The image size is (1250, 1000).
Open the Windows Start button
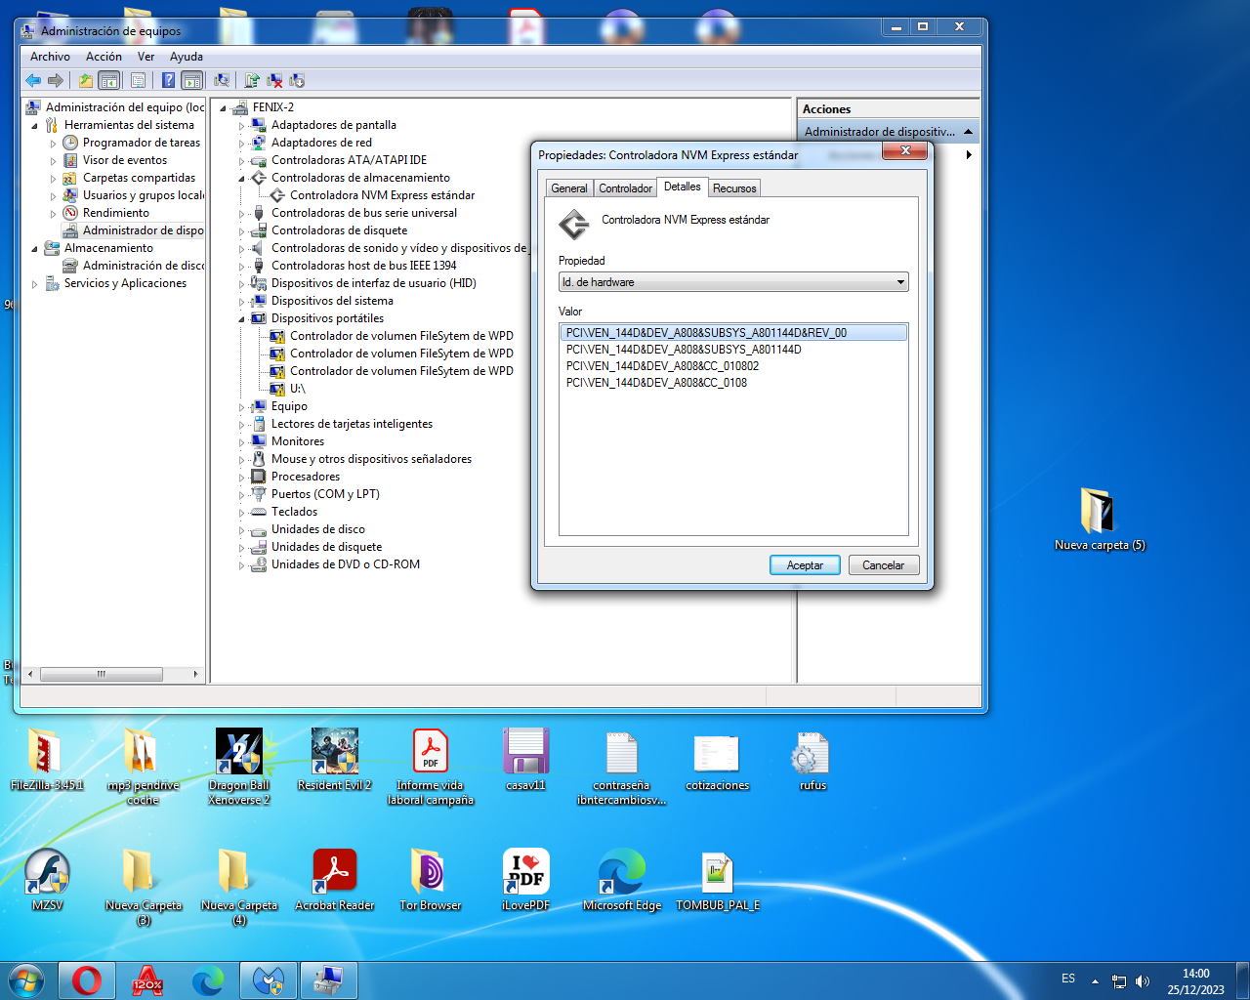26,980
